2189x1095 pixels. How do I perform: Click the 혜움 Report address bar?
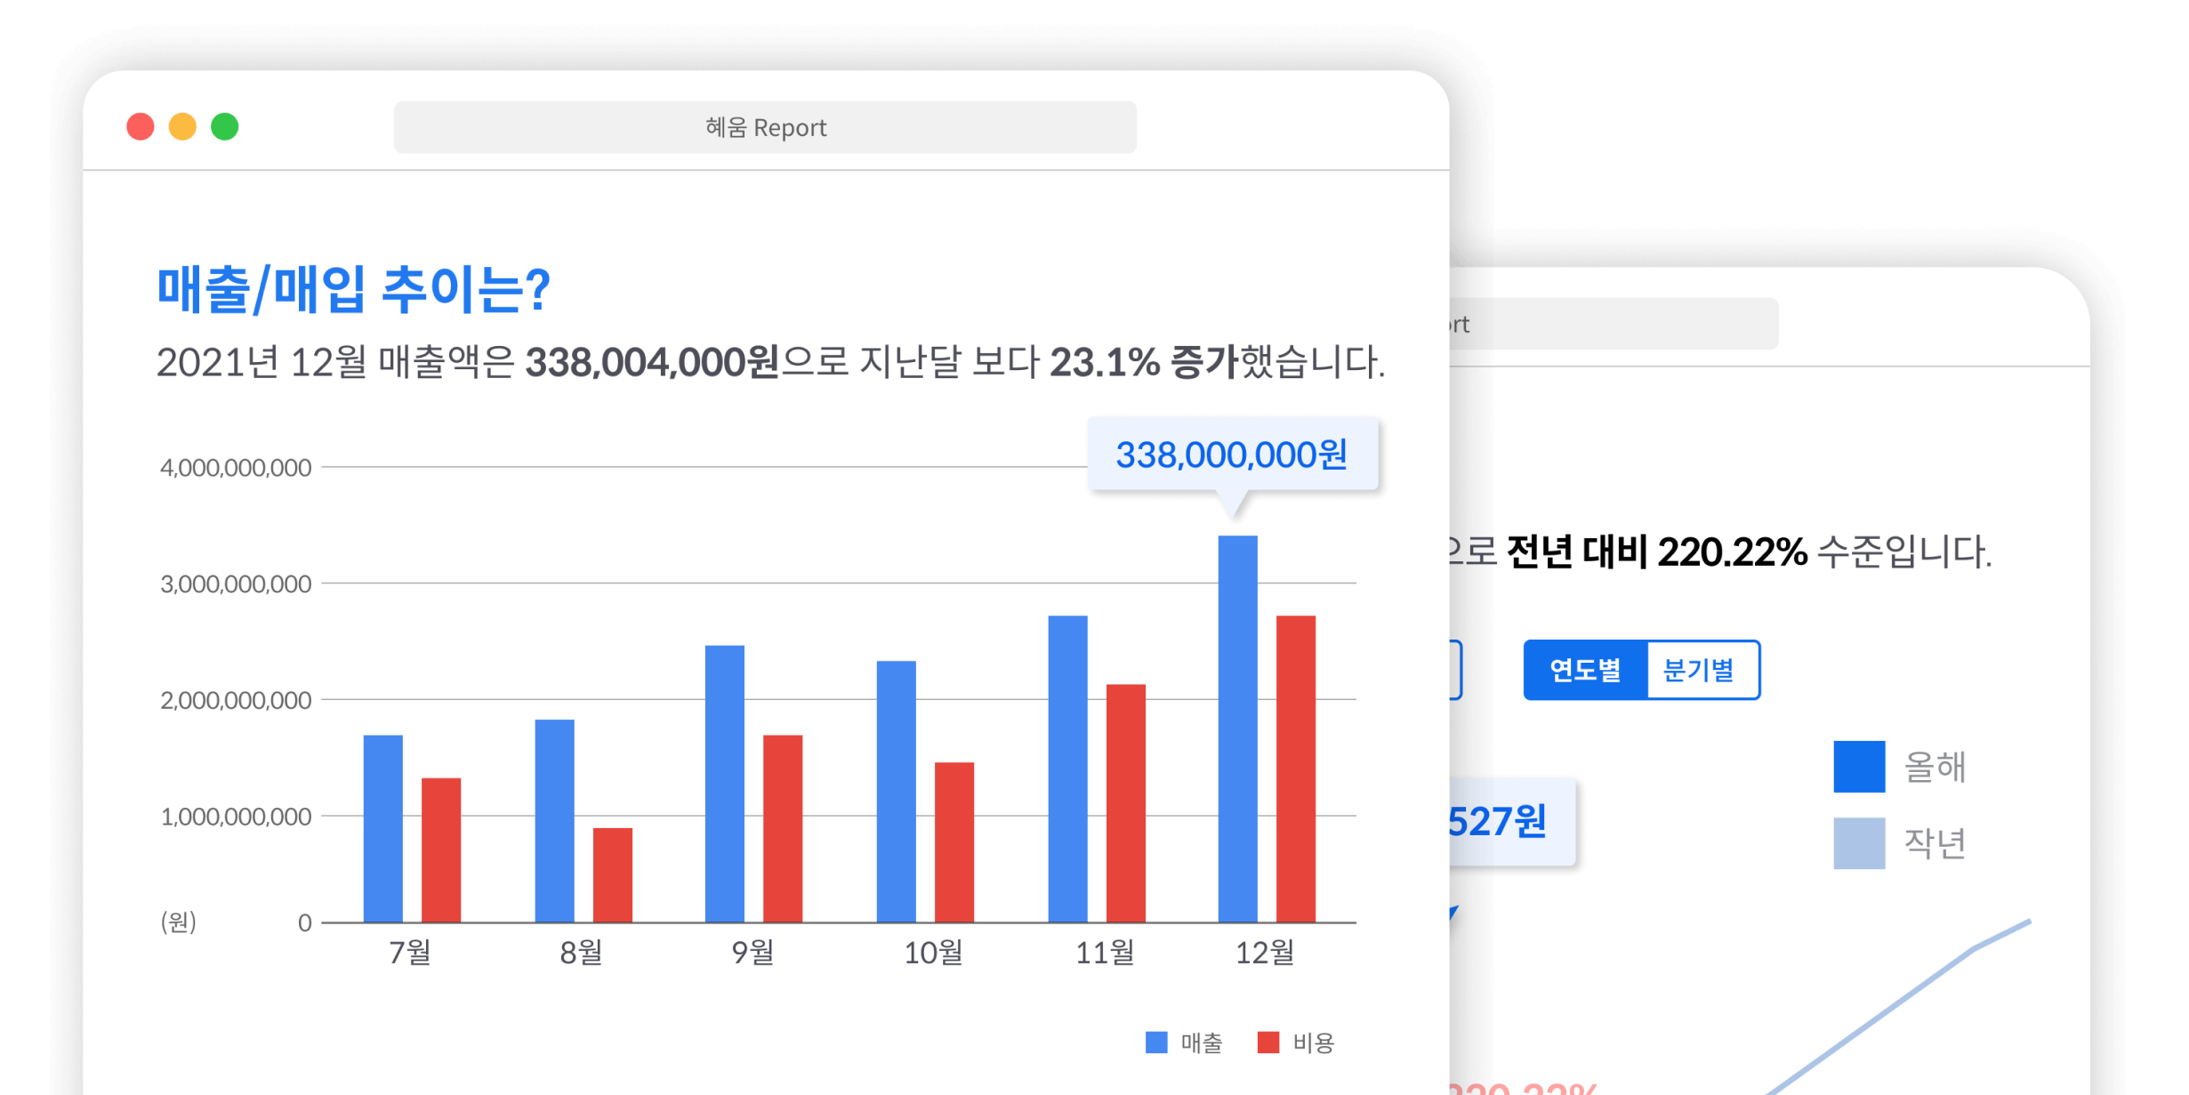click(x=765, y=127)
